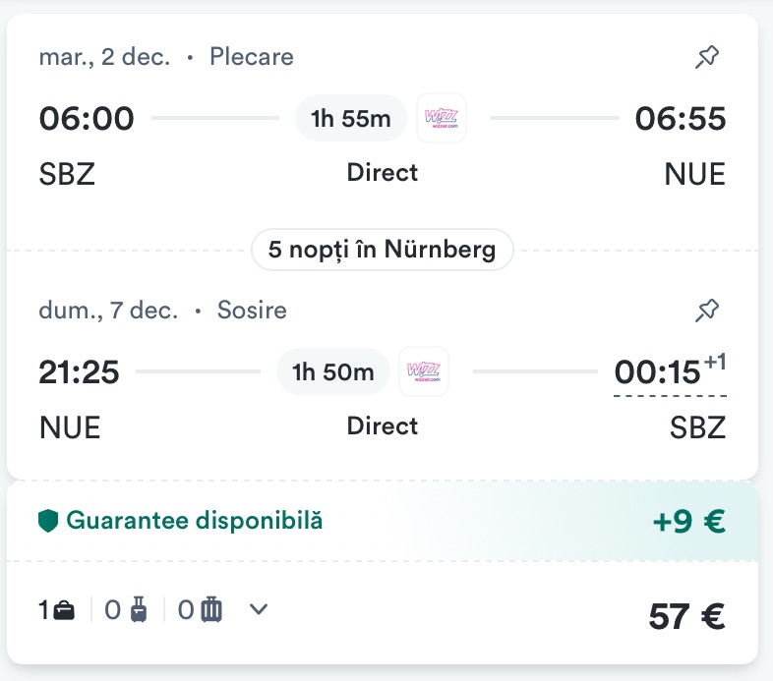Click the 06:00 departure time
Image resolution: width=773 pixels, height=681 pixels.
[x=87, y=119]
